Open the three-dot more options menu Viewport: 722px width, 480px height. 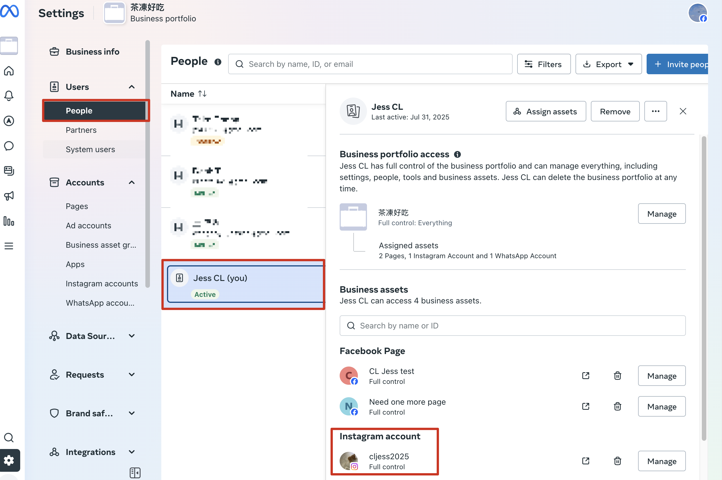(655, 111)
